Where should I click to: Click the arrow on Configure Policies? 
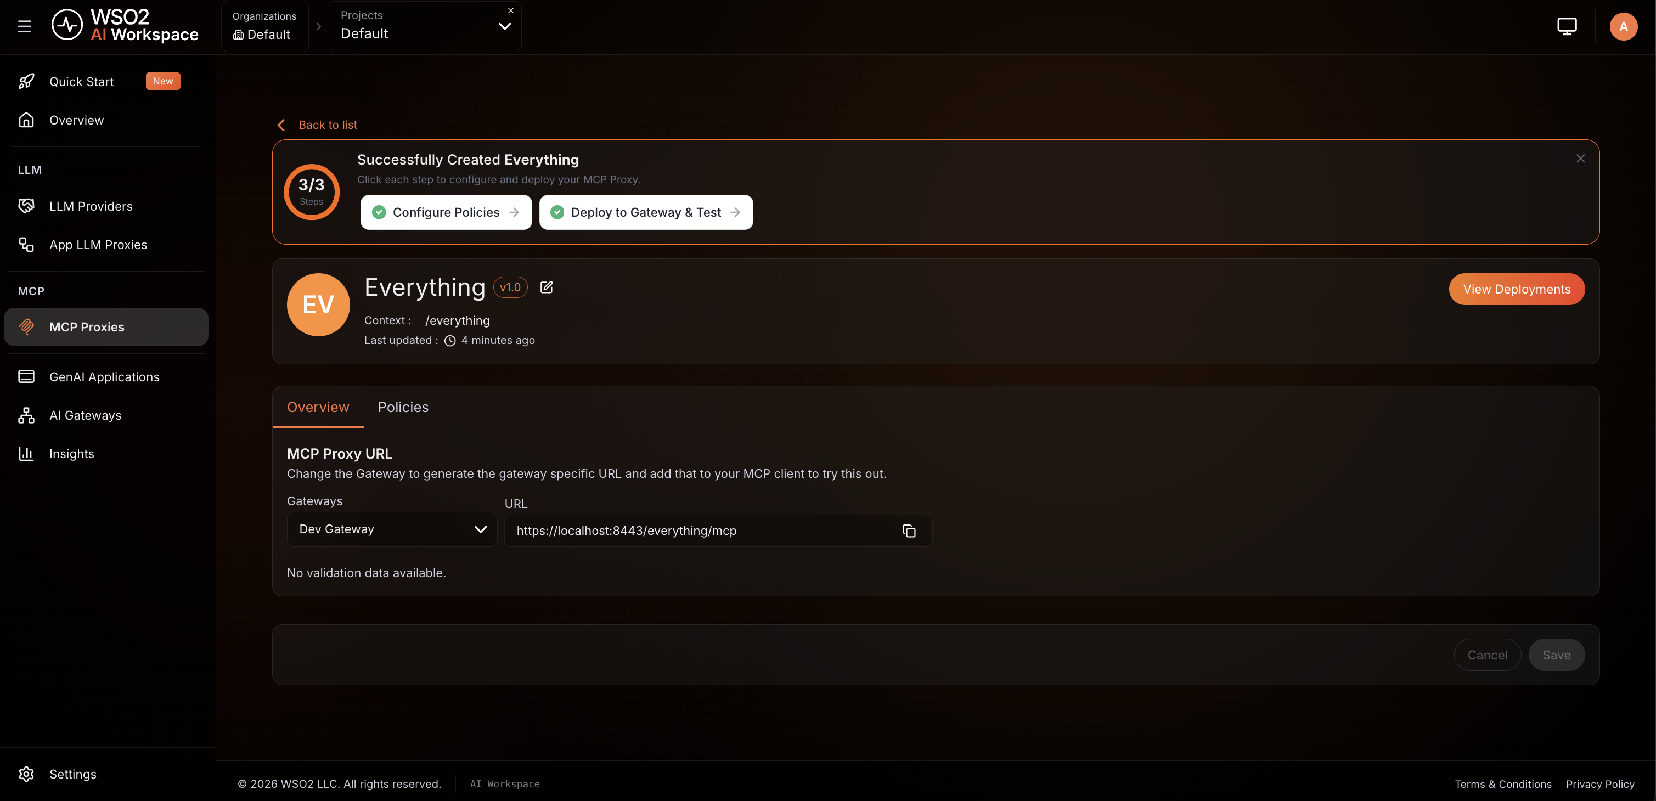coord(514,212)
